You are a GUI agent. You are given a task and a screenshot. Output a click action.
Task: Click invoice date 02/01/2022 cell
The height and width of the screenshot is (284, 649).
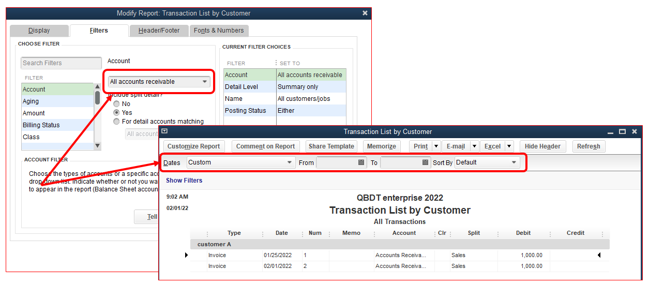point(278,266)
